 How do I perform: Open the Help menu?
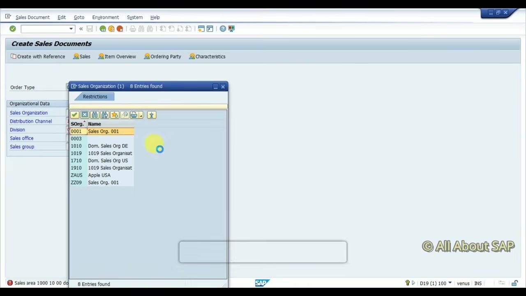point(155,17)
